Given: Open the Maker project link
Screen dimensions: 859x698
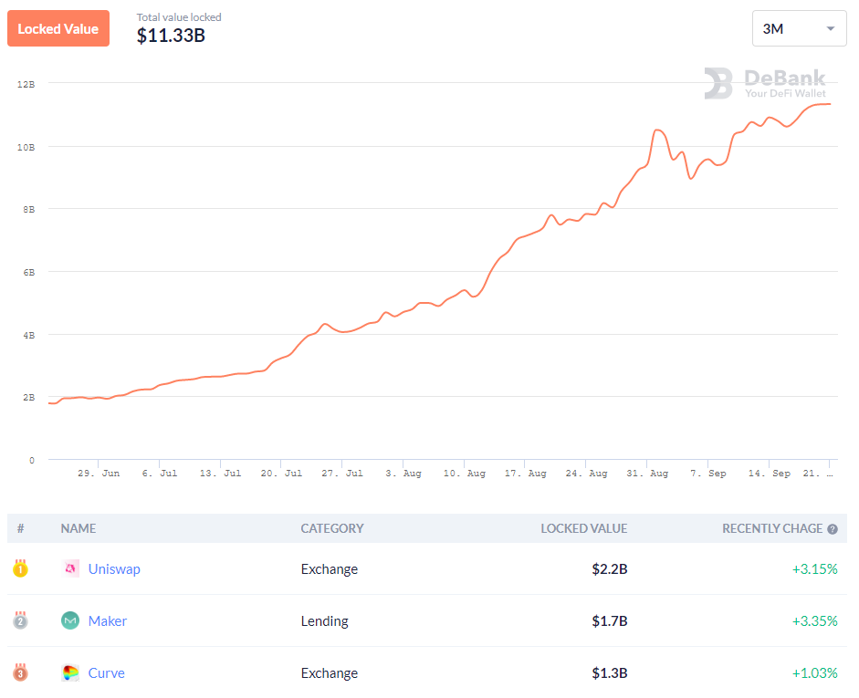Looking at the screenshot, I should 108,621.
